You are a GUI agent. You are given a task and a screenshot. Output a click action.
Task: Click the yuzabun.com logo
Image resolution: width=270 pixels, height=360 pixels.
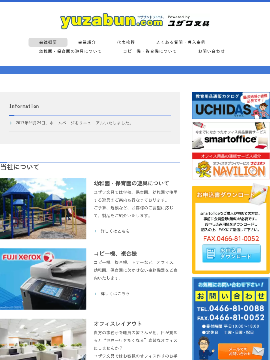(x=112, y=21)
